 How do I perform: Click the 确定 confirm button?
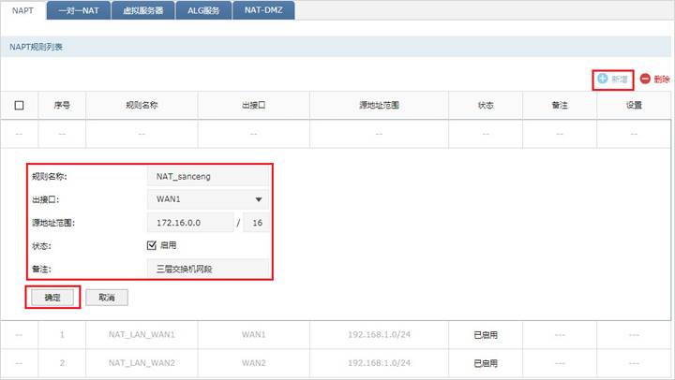pos(52,298)
